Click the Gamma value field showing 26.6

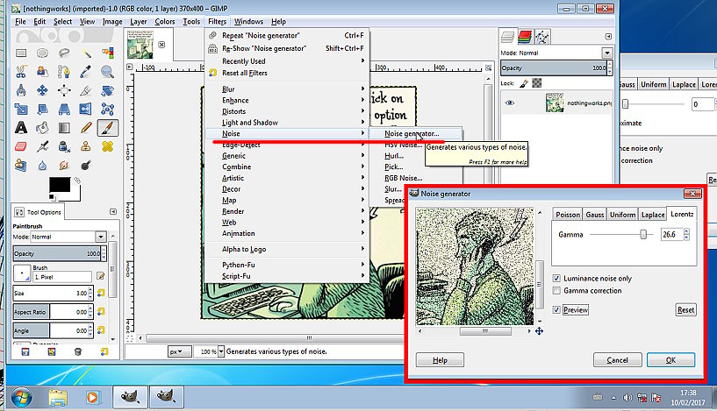point(672,234)
